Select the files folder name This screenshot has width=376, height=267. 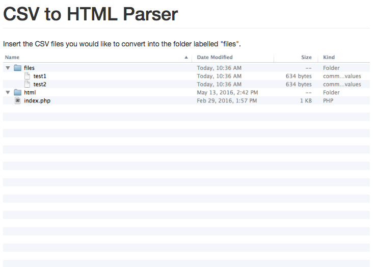[x=29, y=68]
